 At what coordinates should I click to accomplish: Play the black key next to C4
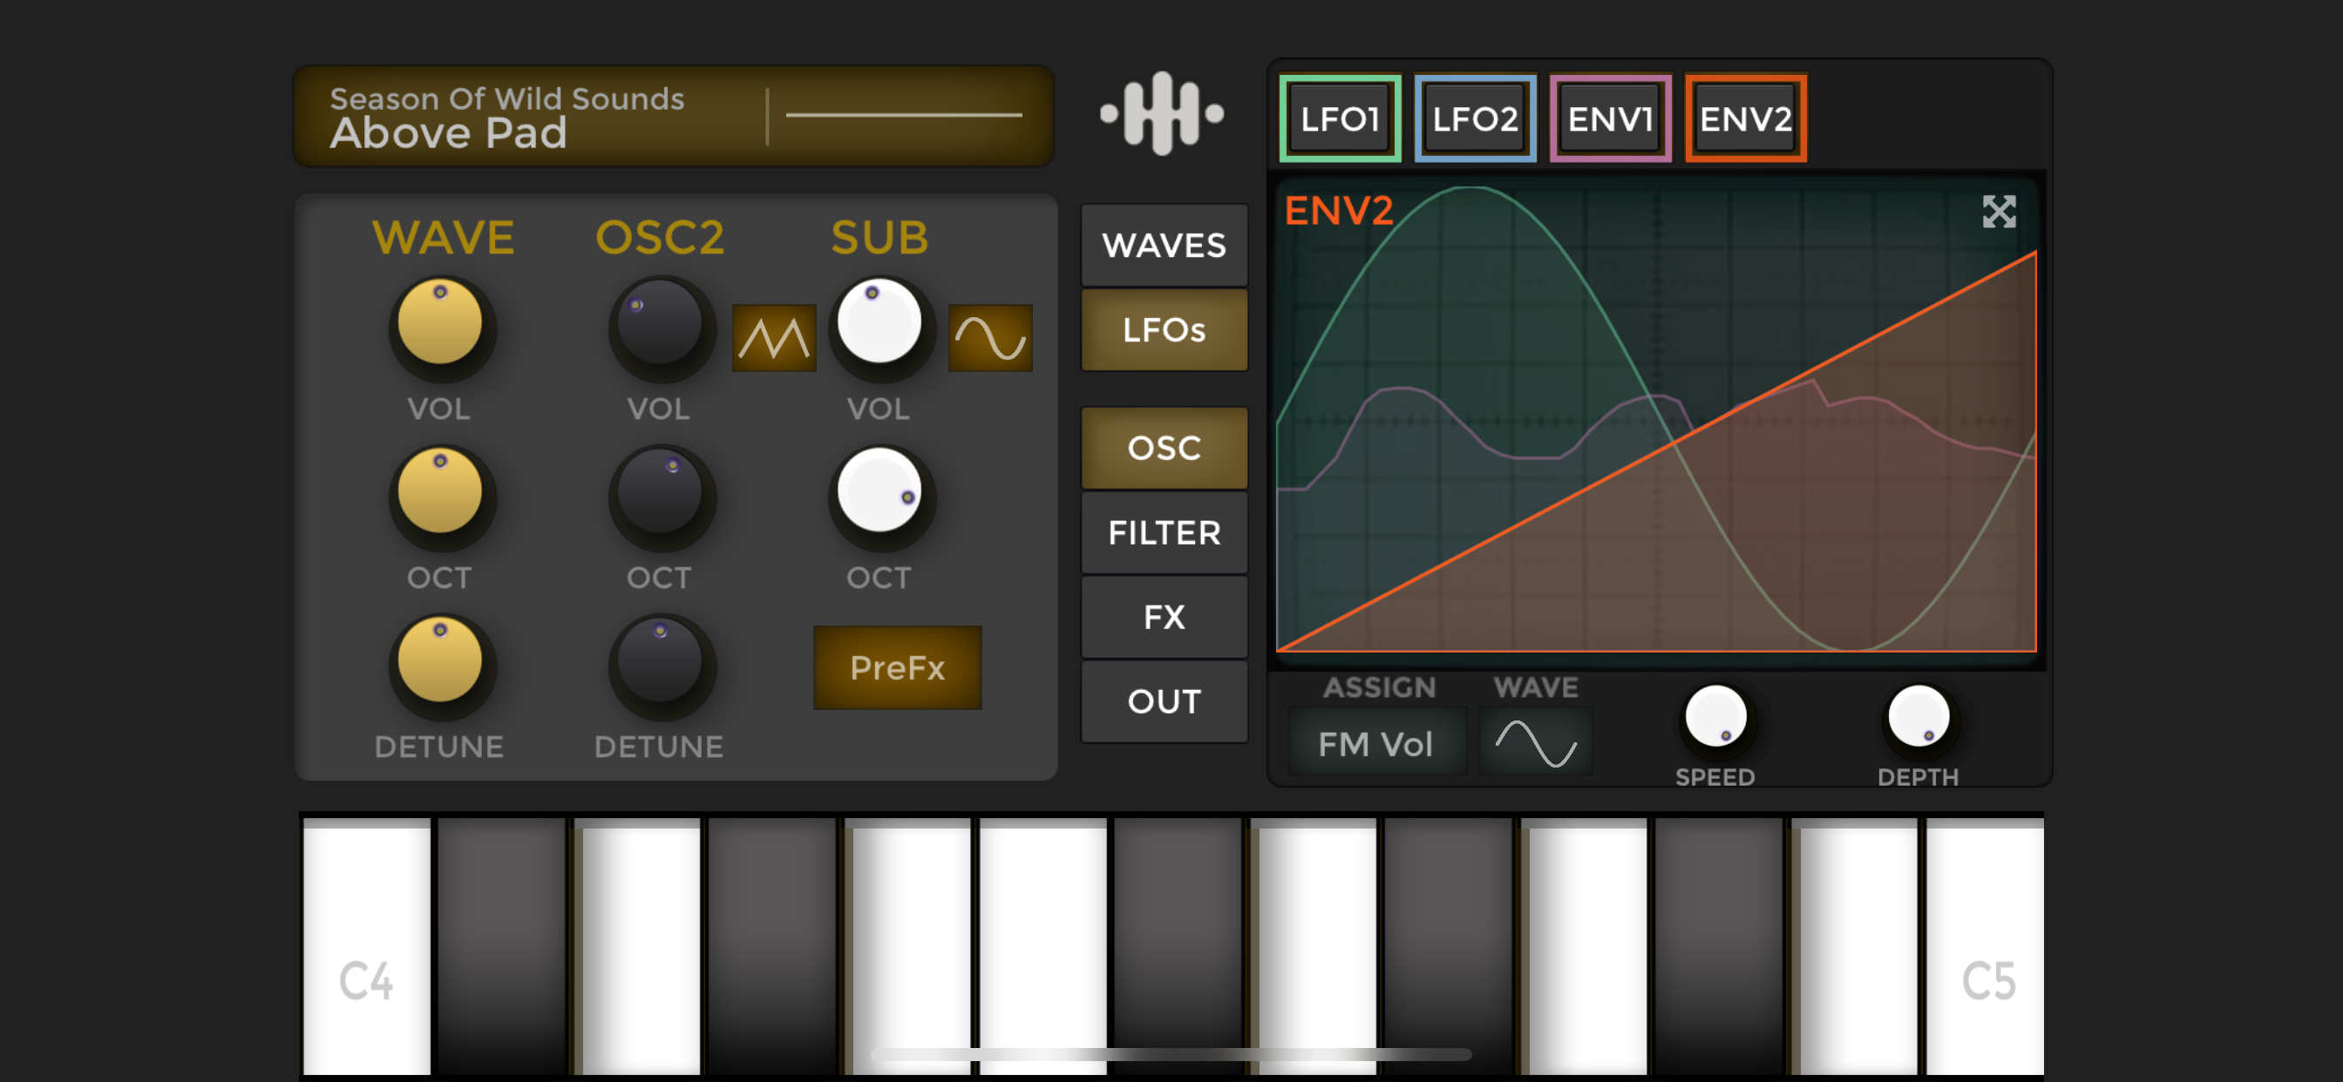501,945
